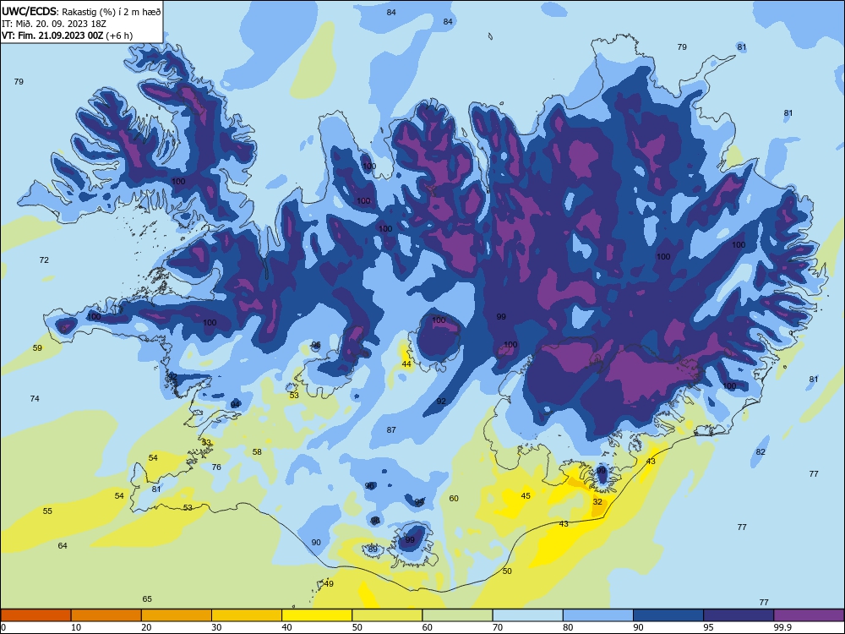Select the '59' value off the coast
This screenshot has width=845, height=634.
(37, 347)
